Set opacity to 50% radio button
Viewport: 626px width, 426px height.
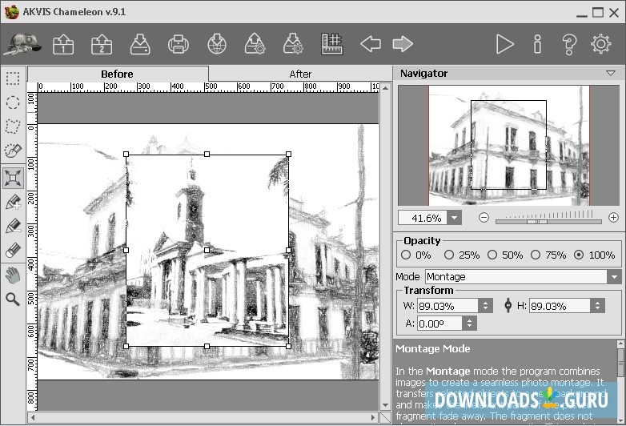(492, 255)
